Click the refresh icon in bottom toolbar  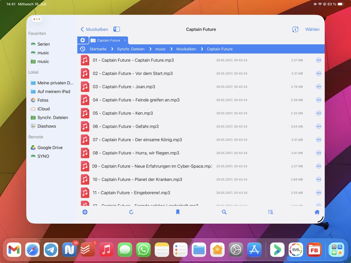131,212
